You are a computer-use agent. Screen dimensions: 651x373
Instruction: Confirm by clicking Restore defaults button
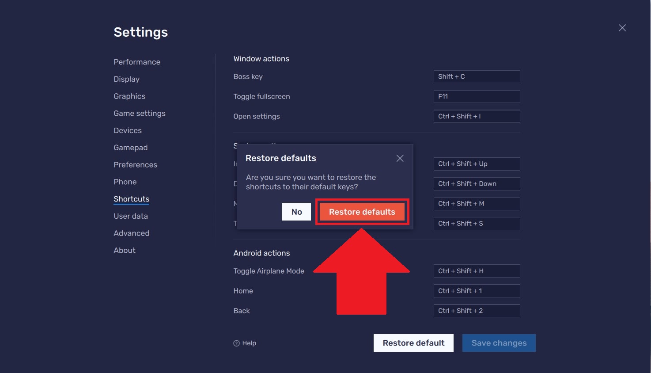pos(362,212)
